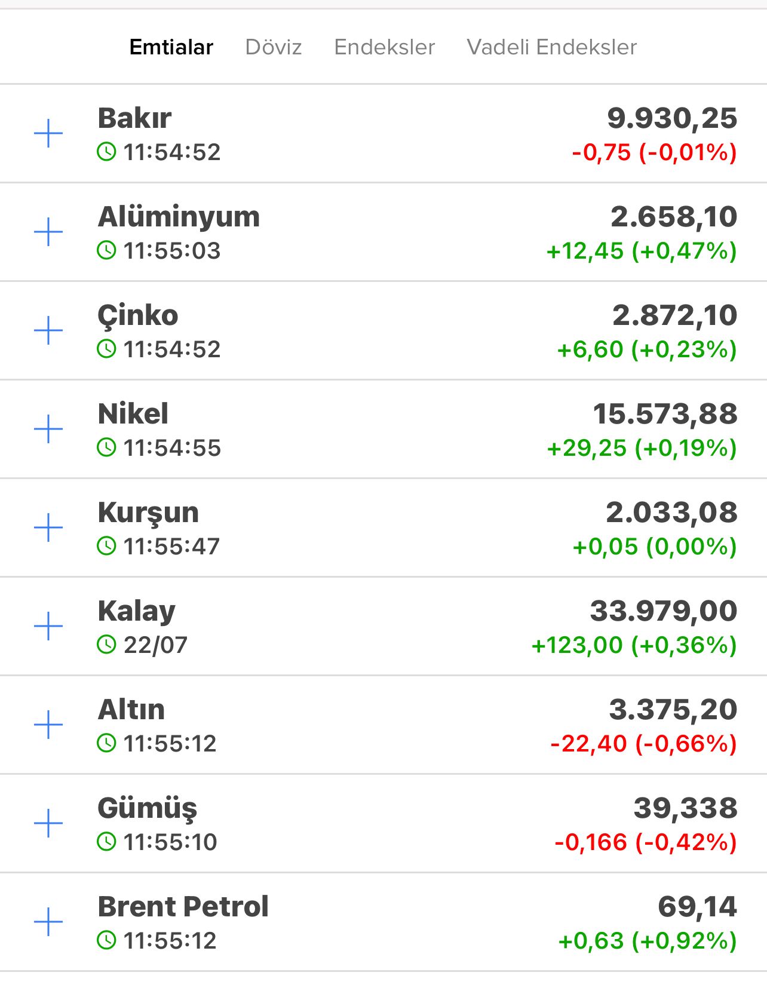This screenshot has width=767, height=1000.
Task: Open the Endeksler tab
Action: click(384, 47)
